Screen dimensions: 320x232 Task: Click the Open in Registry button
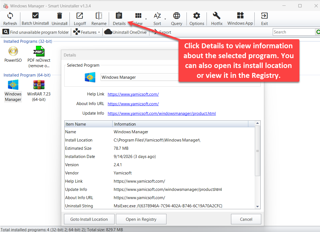pyautogui.click(x=141, y=219)
